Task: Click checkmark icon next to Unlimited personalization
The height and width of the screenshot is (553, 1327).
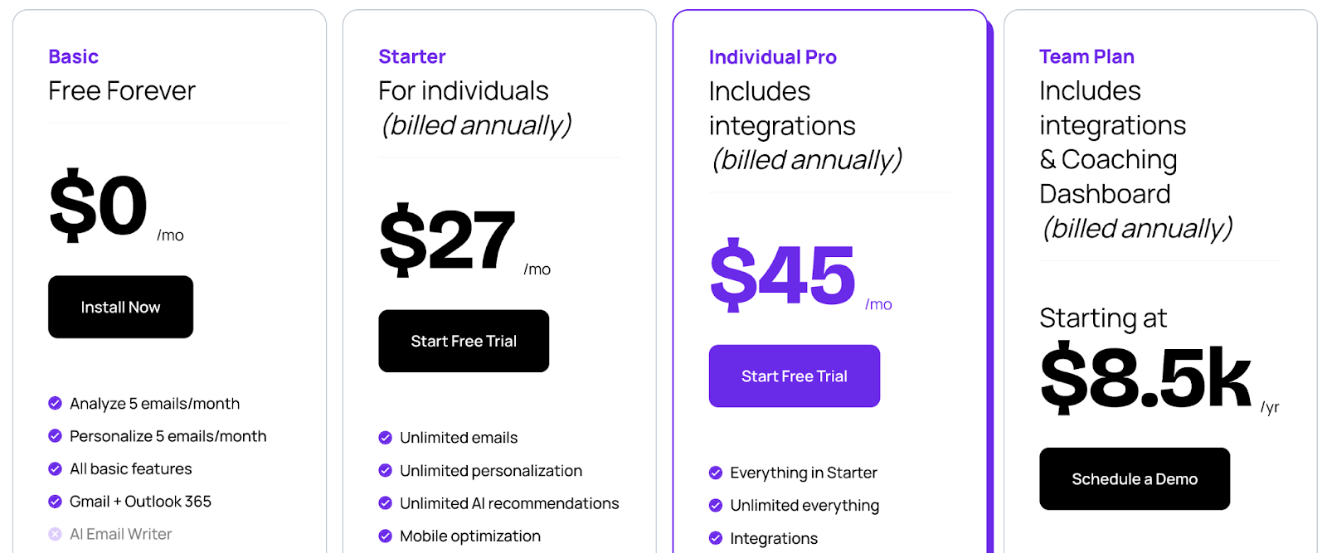Action: click(386, 470)
